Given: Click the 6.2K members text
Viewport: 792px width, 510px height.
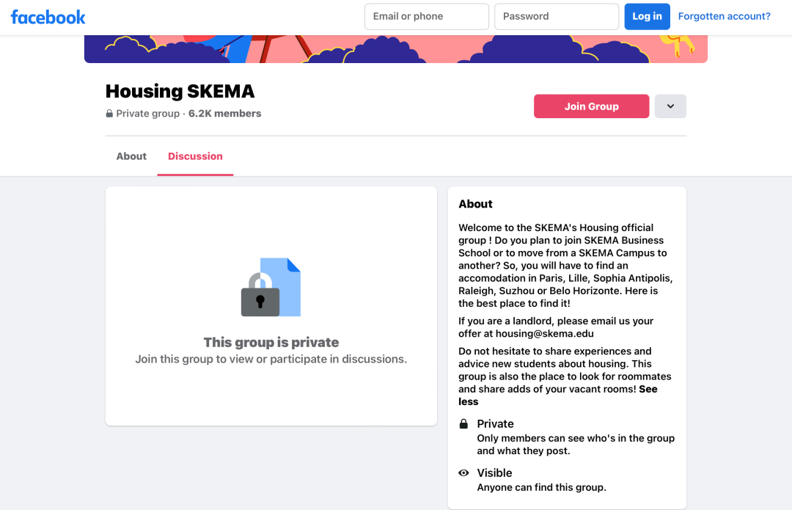Looking at the screenshot, I should [225, 114].
